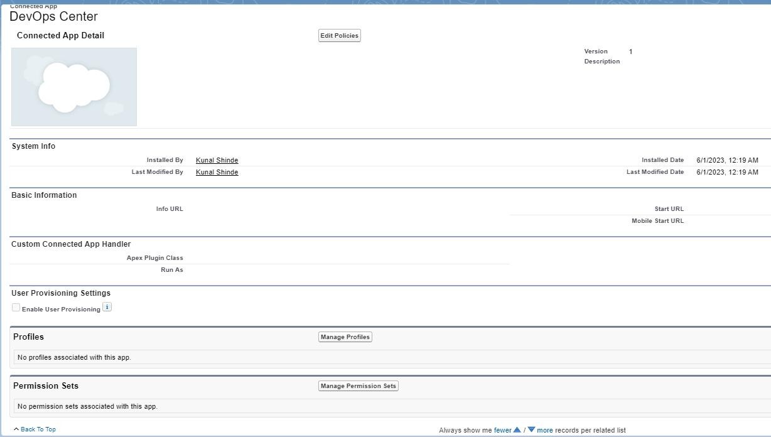Click the connected app cloud logo
The width and height of the screenshot is (771, 437).
point(74,87)
